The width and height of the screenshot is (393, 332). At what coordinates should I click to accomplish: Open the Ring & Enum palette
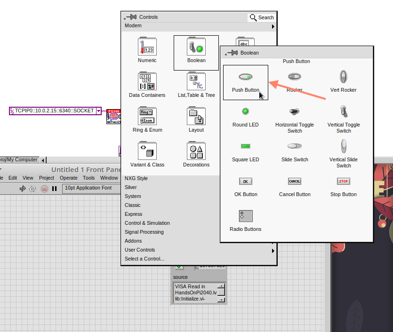pyautogui.click(x=147, y=120)
